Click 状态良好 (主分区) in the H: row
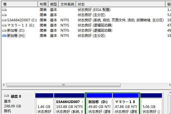The image size is (171, 114). 91,36
